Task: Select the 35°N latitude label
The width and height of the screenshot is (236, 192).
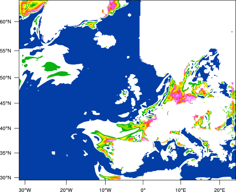Action: click(x=6, y=153)
